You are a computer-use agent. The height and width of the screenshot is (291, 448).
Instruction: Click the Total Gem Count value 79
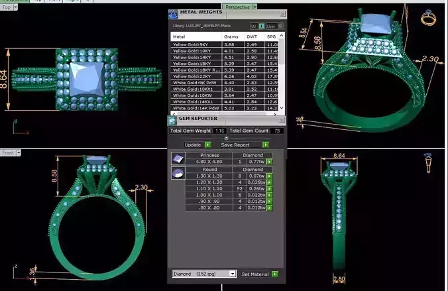click(277, 131)
